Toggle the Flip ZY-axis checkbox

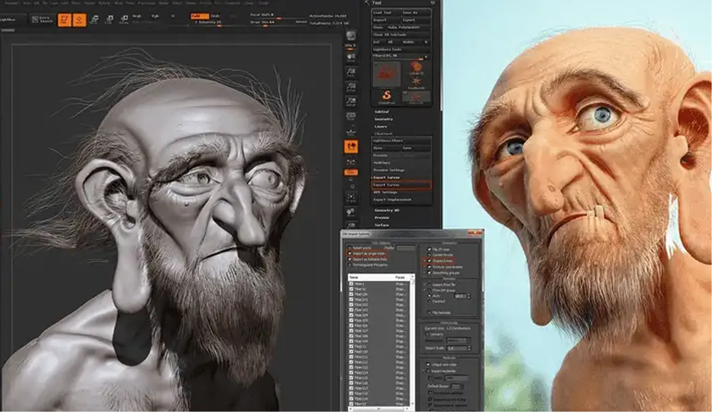pos(429,249)
